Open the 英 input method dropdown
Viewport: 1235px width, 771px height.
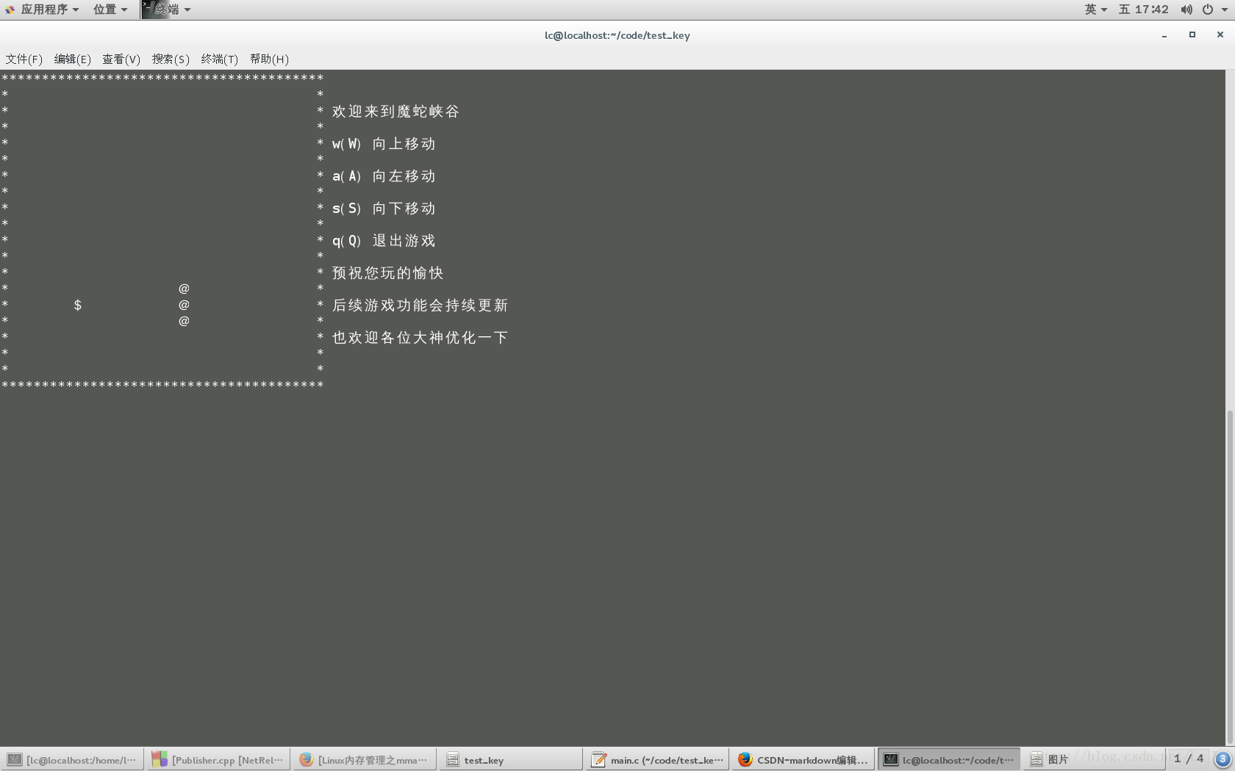click(x=1095, y=10)
